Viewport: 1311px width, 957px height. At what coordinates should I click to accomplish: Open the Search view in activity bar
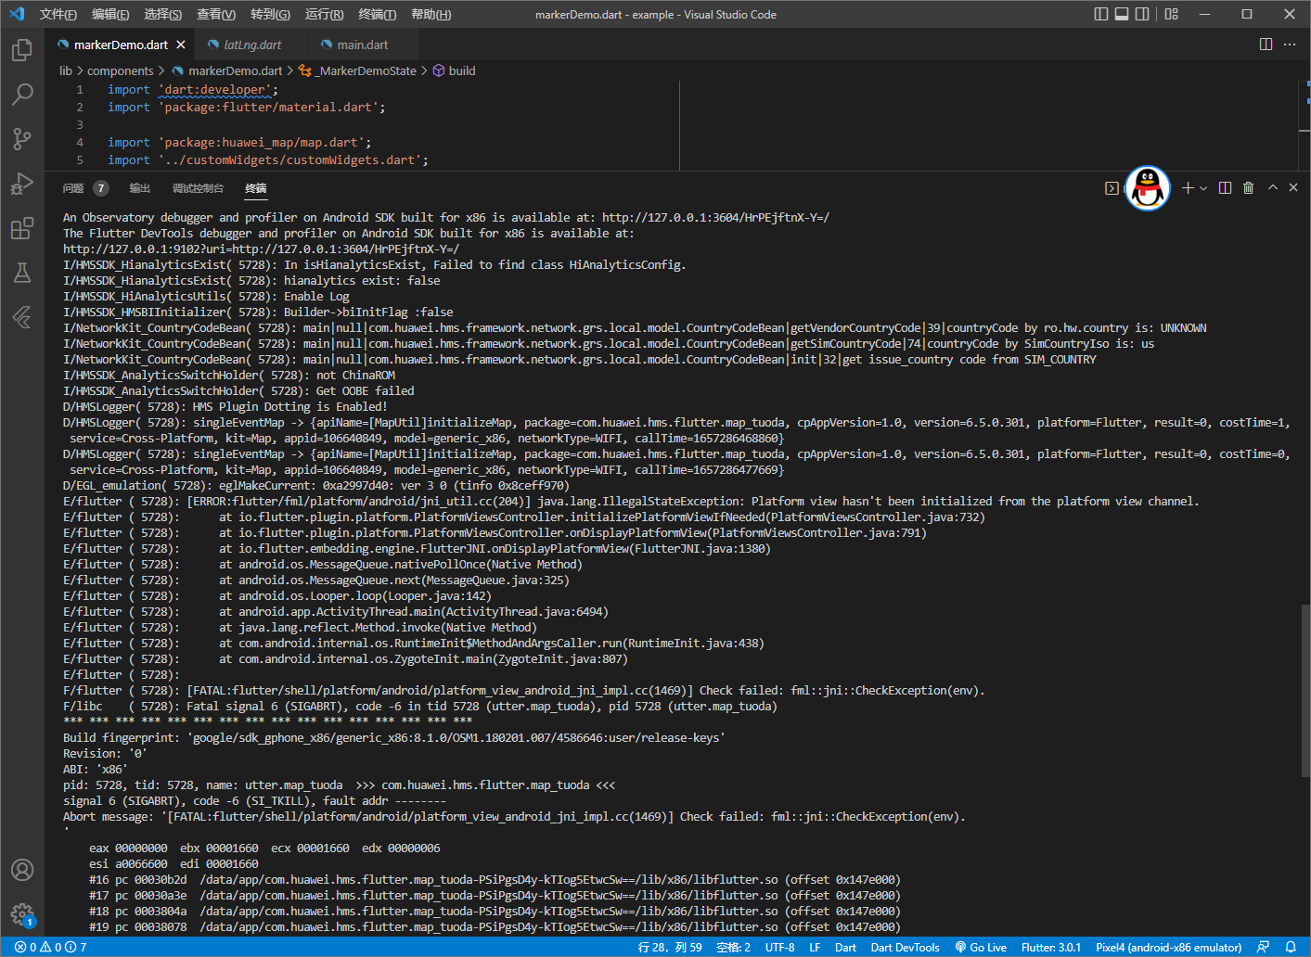point(22,94)
